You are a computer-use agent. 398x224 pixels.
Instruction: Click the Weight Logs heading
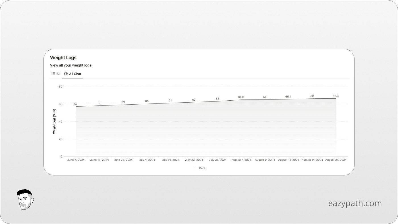coord(63,57)
